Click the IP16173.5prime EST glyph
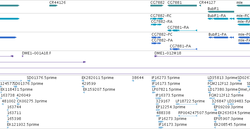 (x=154, y=87)
